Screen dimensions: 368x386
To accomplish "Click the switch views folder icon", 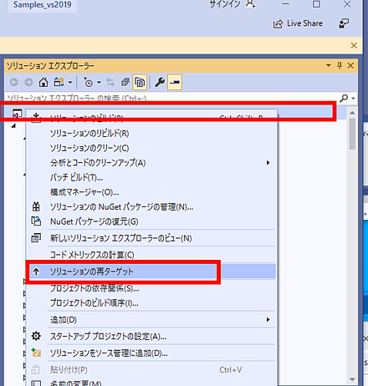I will coord(59,82).
